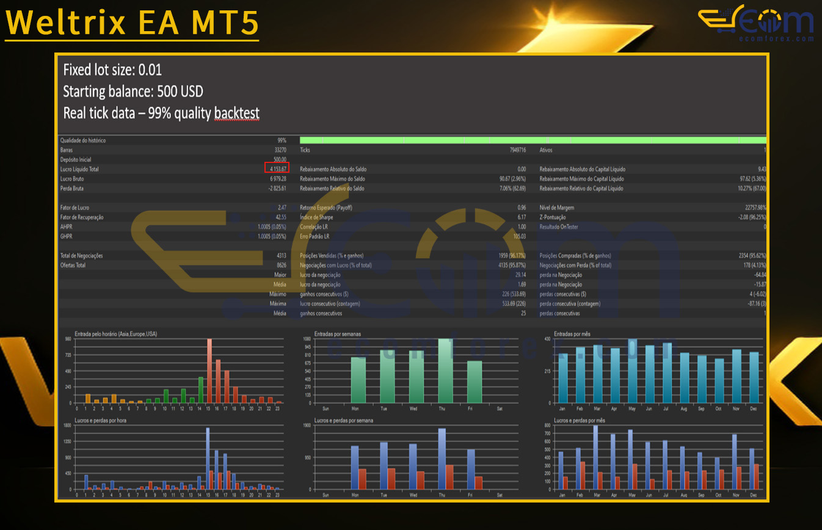Click the 'Lucros e perdas por mês' chart title
This screenshot has height=530, width=822.
pos(580,421)
